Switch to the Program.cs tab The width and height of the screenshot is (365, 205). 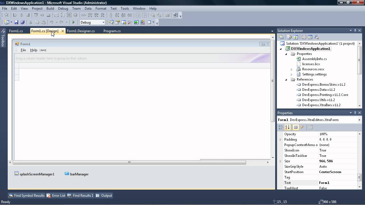tap(112, 31)
